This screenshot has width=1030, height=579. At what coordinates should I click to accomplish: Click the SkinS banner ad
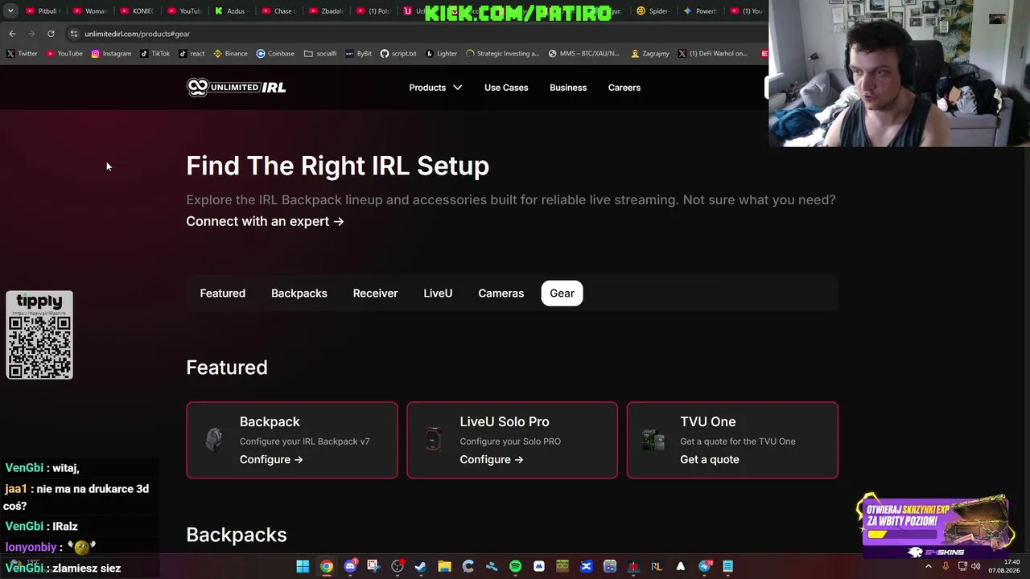(x=936, y=526)
